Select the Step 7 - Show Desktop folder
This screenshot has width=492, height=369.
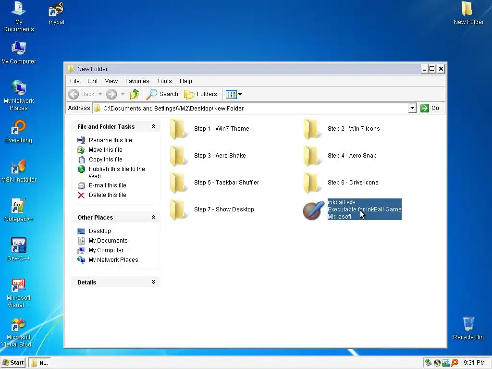[x=212, y=209]
